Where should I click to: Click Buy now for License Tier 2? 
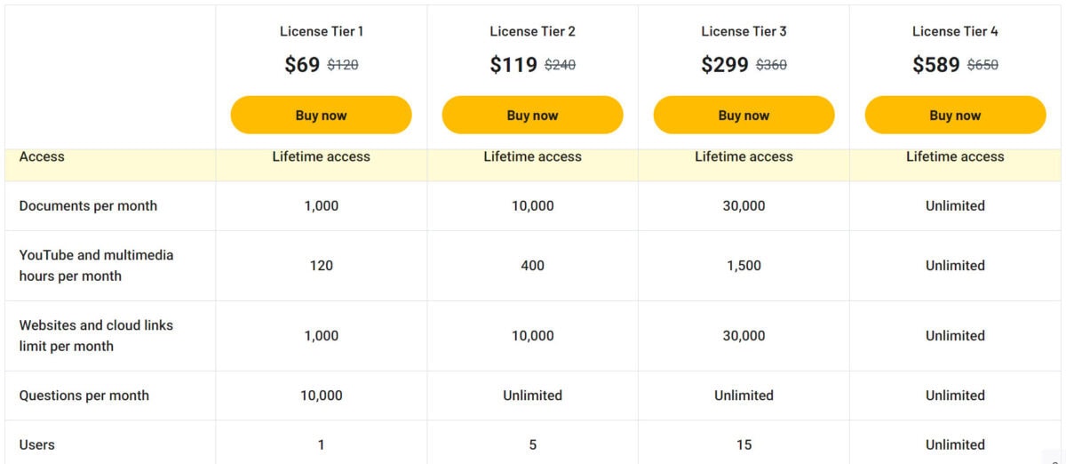click(x=532, y=116)
